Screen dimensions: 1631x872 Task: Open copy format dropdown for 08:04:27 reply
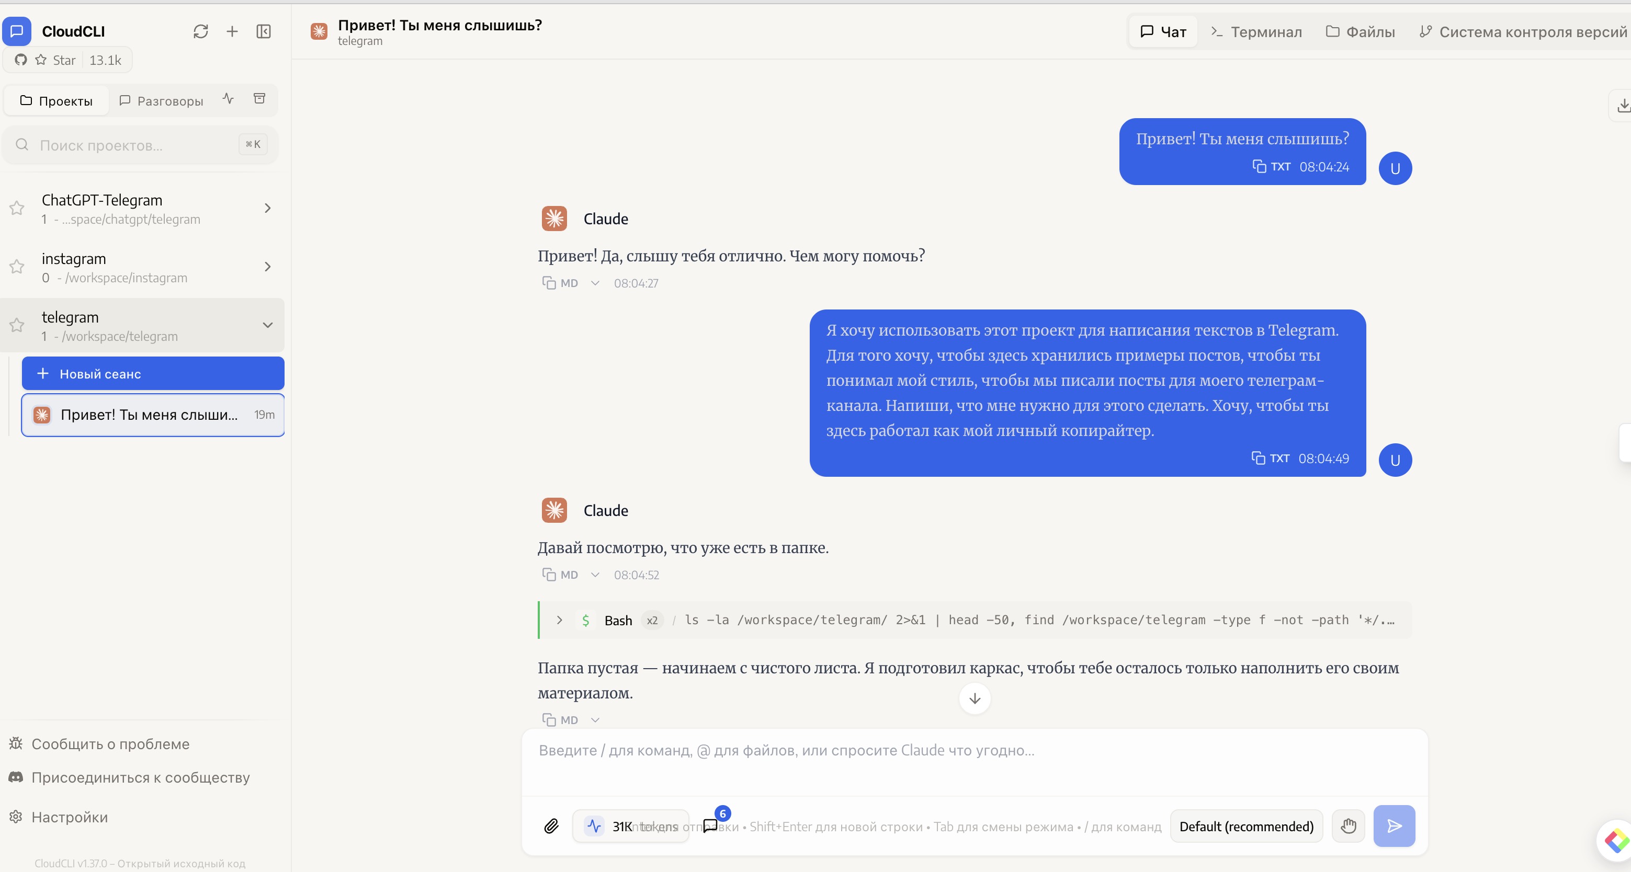[x=595, y=283]
